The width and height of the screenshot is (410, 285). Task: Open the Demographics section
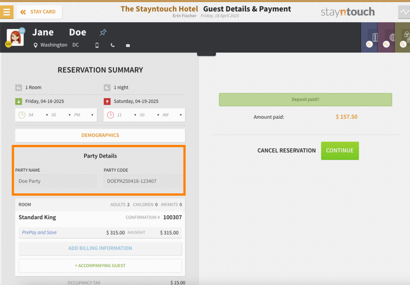click(x=100, y=136)
